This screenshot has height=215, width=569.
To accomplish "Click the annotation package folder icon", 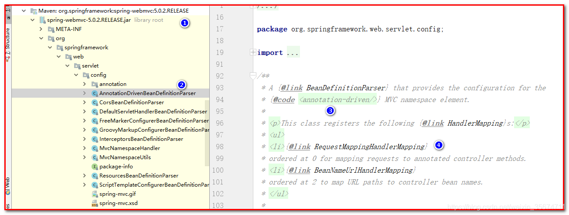I will tap(95, 84).
